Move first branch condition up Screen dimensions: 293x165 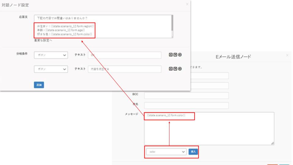(x=171, y=55)
